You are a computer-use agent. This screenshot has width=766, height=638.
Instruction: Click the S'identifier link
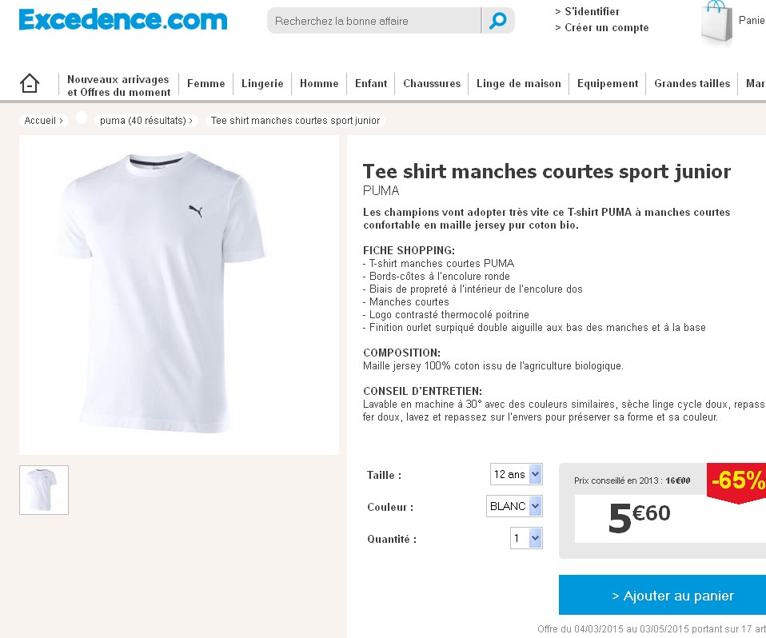[x=587, y=11]
